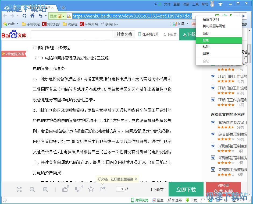The image size is (253, 204).
Task: Click the 收藏 star bookmark button
Action: point(9,24)
